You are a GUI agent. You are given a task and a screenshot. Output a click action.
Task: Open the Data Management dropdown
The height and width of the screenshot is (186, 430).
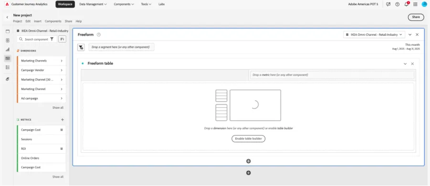93,4
